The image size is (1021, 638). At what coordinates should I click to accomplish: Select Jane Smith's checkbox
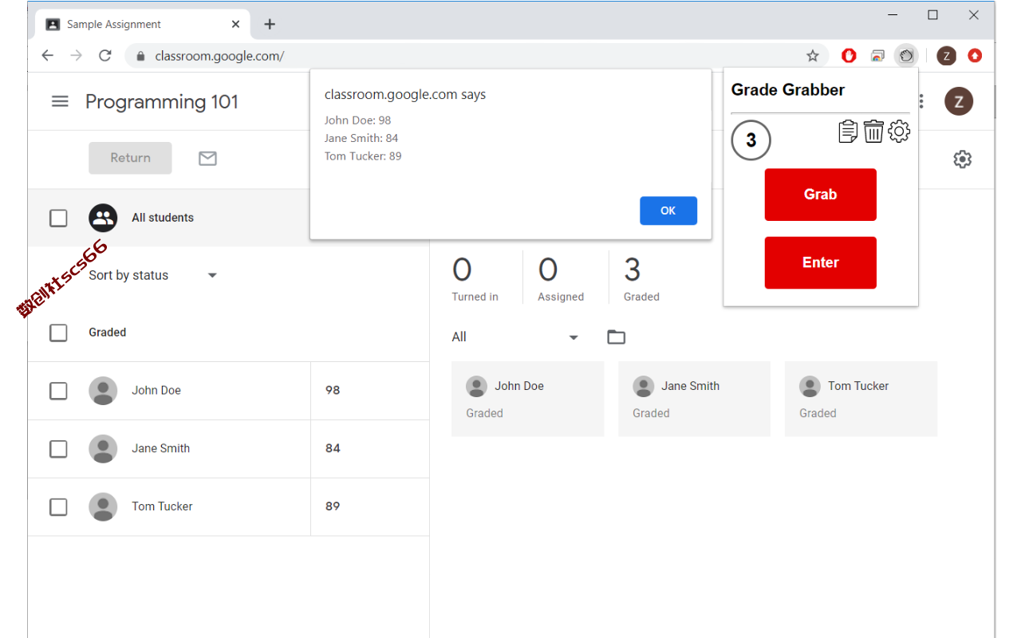[x=58, y=449]
